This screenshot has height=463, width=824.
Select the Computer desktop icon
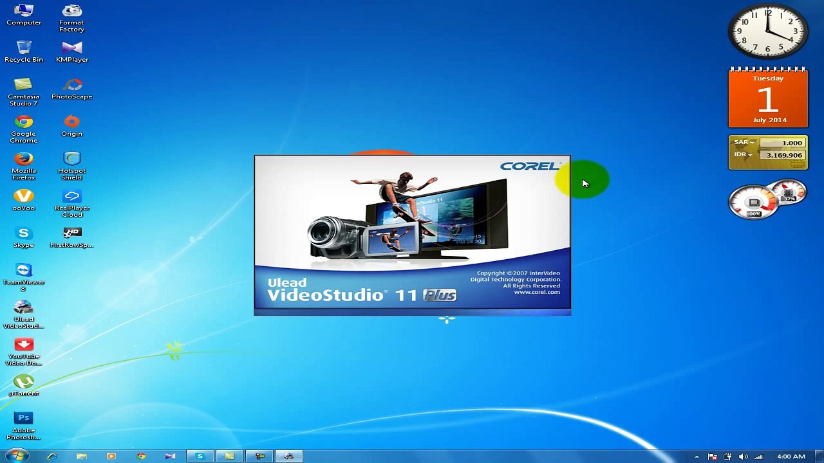coord(24,15)
